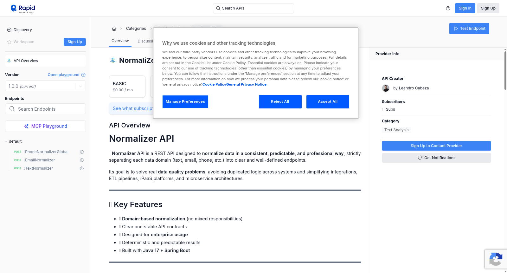Open the General Privacy Notice link

coord(246,85)
